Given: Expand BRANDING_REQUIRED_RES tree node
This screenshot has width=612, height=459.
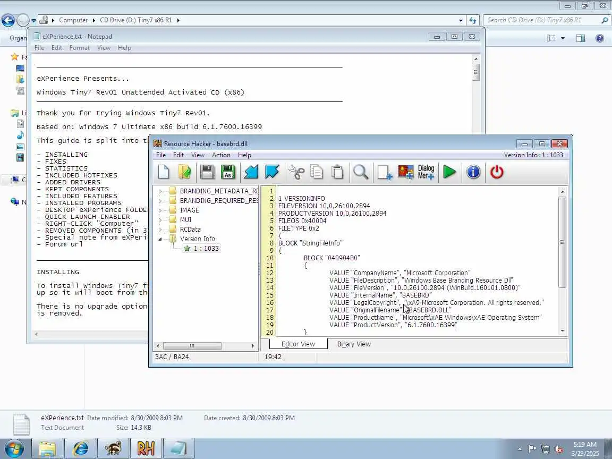Looking at the screenshot, I should (x=160, y=201).
